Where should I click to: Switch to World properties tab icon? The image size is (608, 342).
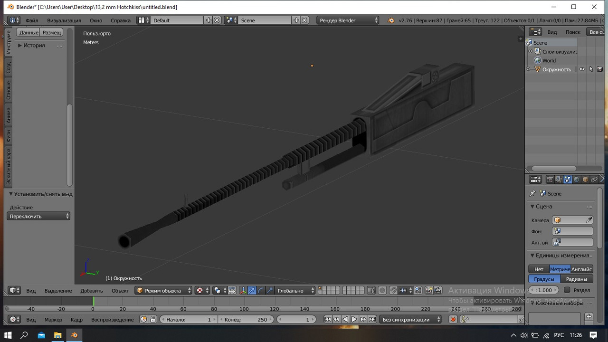point(577,180)
